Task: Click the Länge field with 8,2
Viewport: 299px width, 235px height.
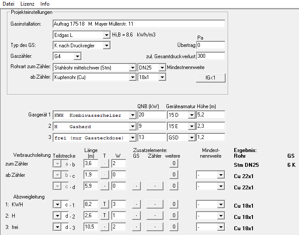Action: pyautogui.click(x=91, y=204)
